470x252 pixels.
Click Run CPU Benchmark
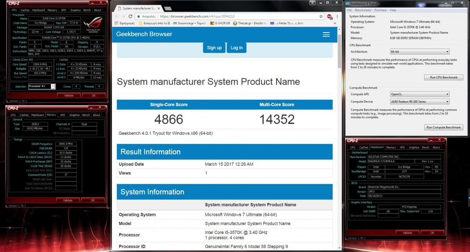444,78
